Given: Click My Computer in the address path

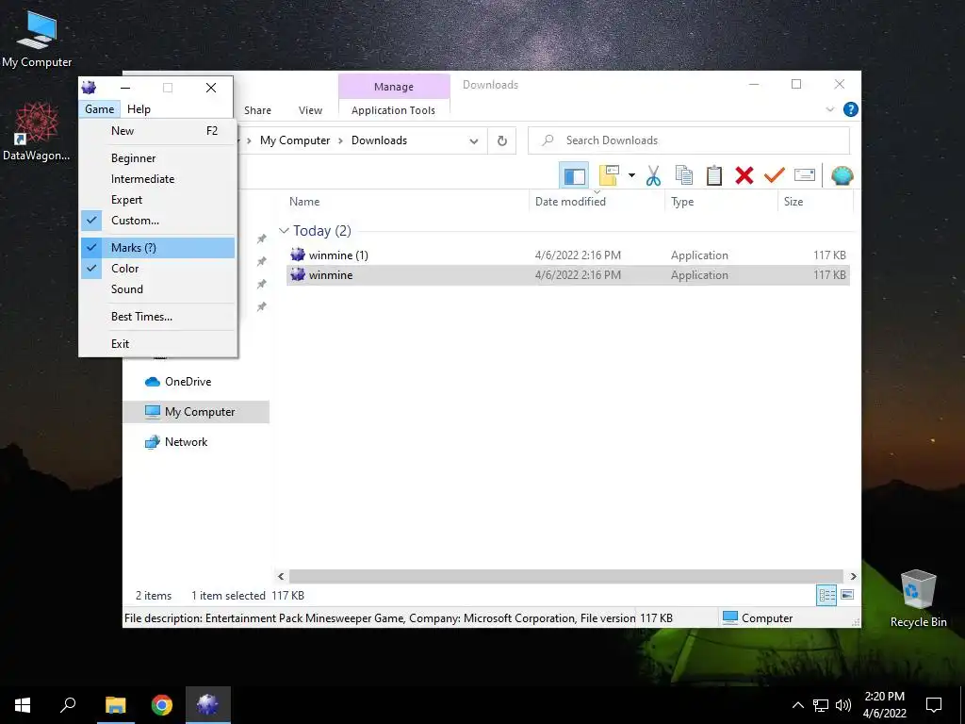Looking at the screenshot, I should tap(295, 140).
